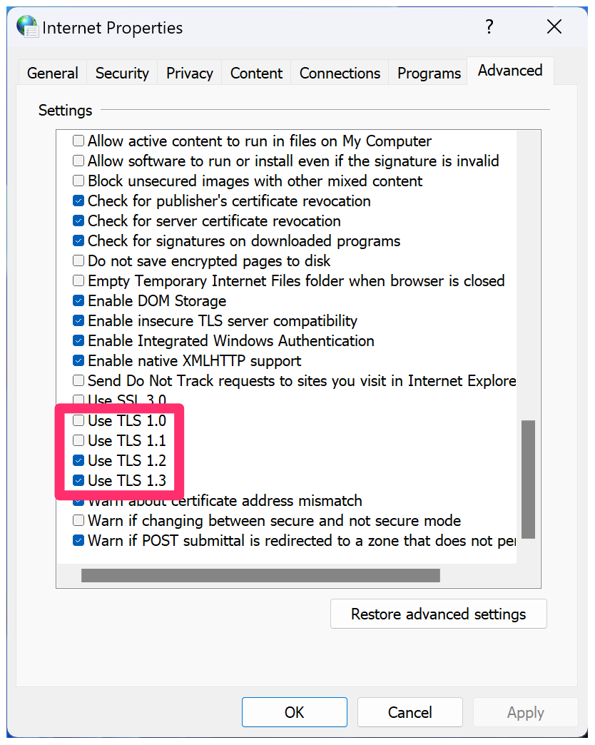The height and width of the screenshot is (745, 595).
Task: Click the question mark help button
Action: click(x=489, y=27)
